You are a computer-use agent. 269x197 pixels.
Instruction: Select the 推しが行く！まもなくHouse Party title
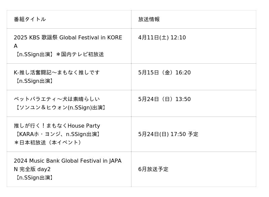click(x=57, y=126)
